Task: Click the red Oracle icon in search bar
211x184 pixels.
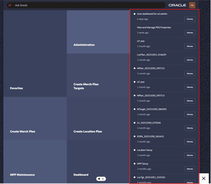Action: 10,5
